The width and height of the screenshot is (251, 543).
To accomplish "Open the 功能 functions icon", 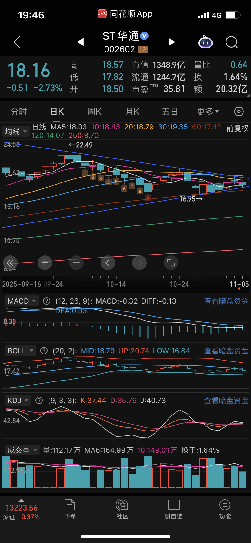I will (225, 505).
